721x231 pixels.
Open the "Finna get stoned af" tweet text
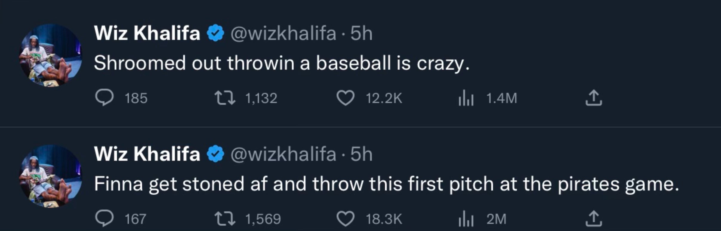(x=386, y=184)
